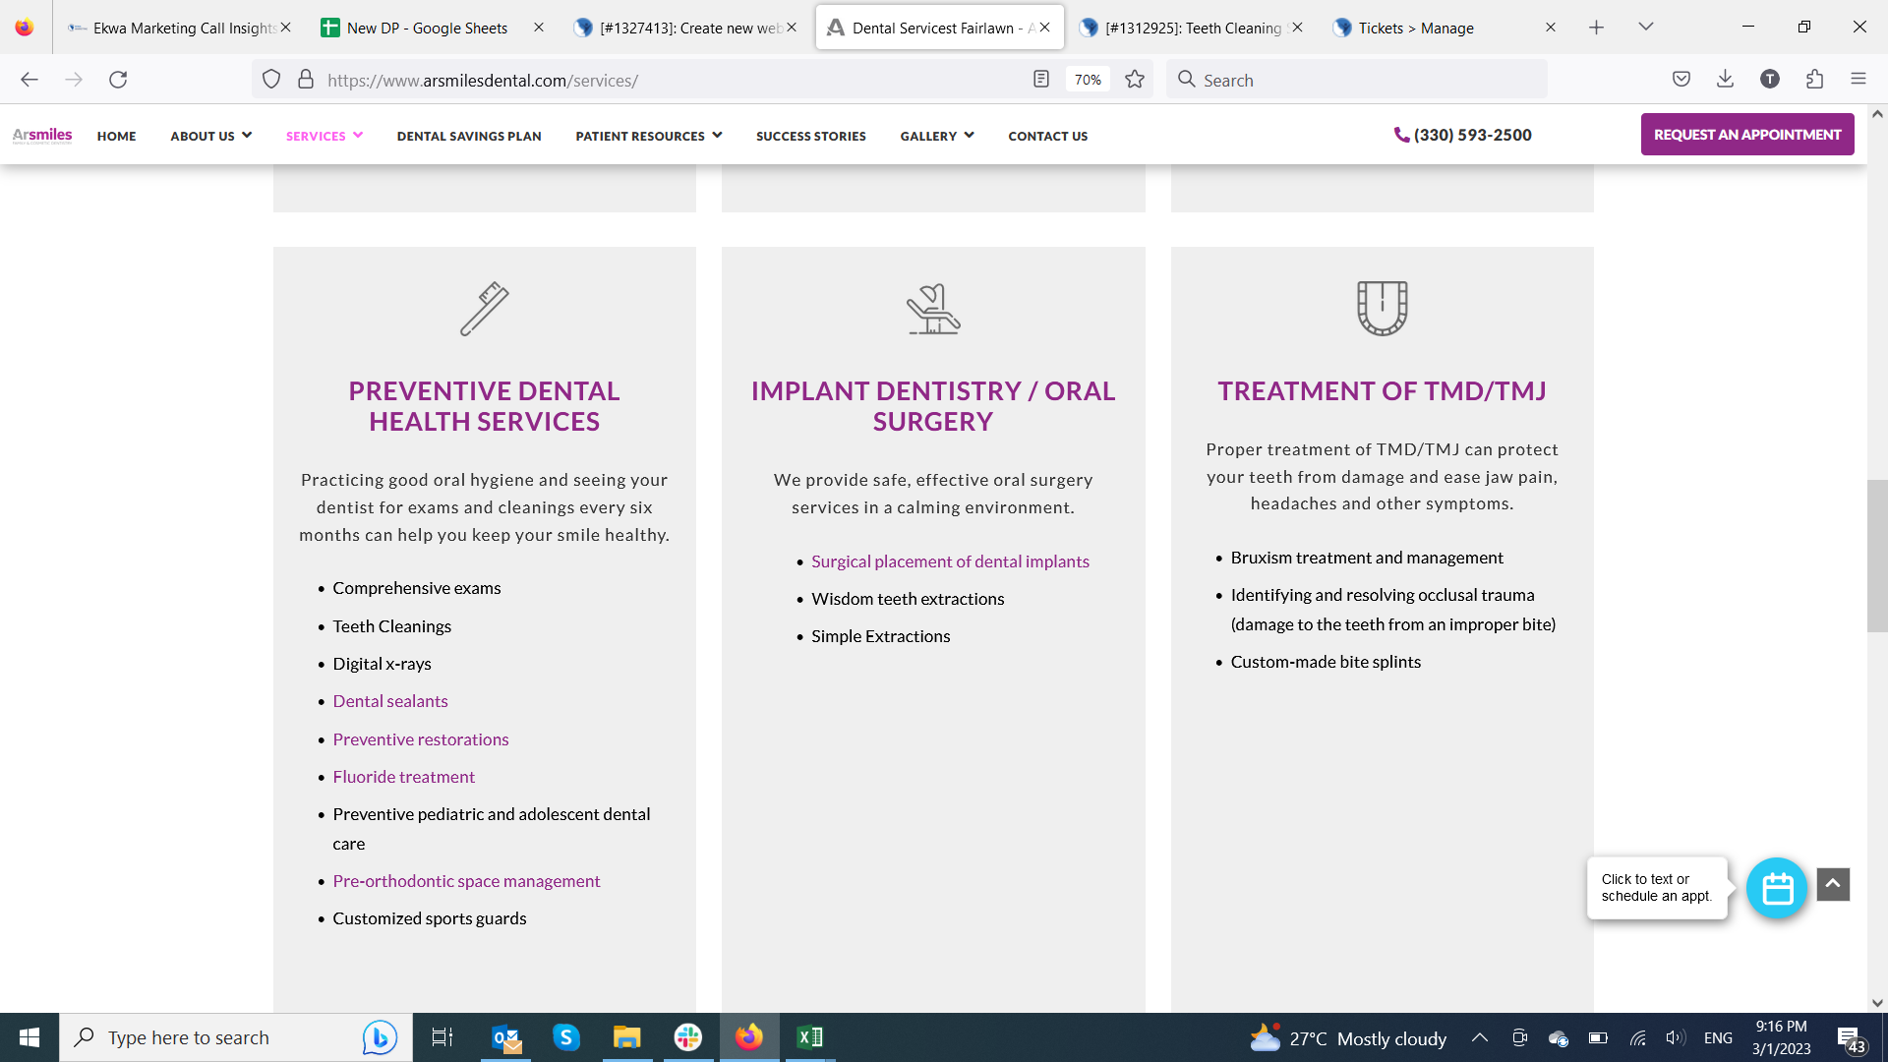Image resolution: width=1888 pixels, height=1062 pixels.
Task: Open a new browser tab with plus
Action: click(1597, 28)
